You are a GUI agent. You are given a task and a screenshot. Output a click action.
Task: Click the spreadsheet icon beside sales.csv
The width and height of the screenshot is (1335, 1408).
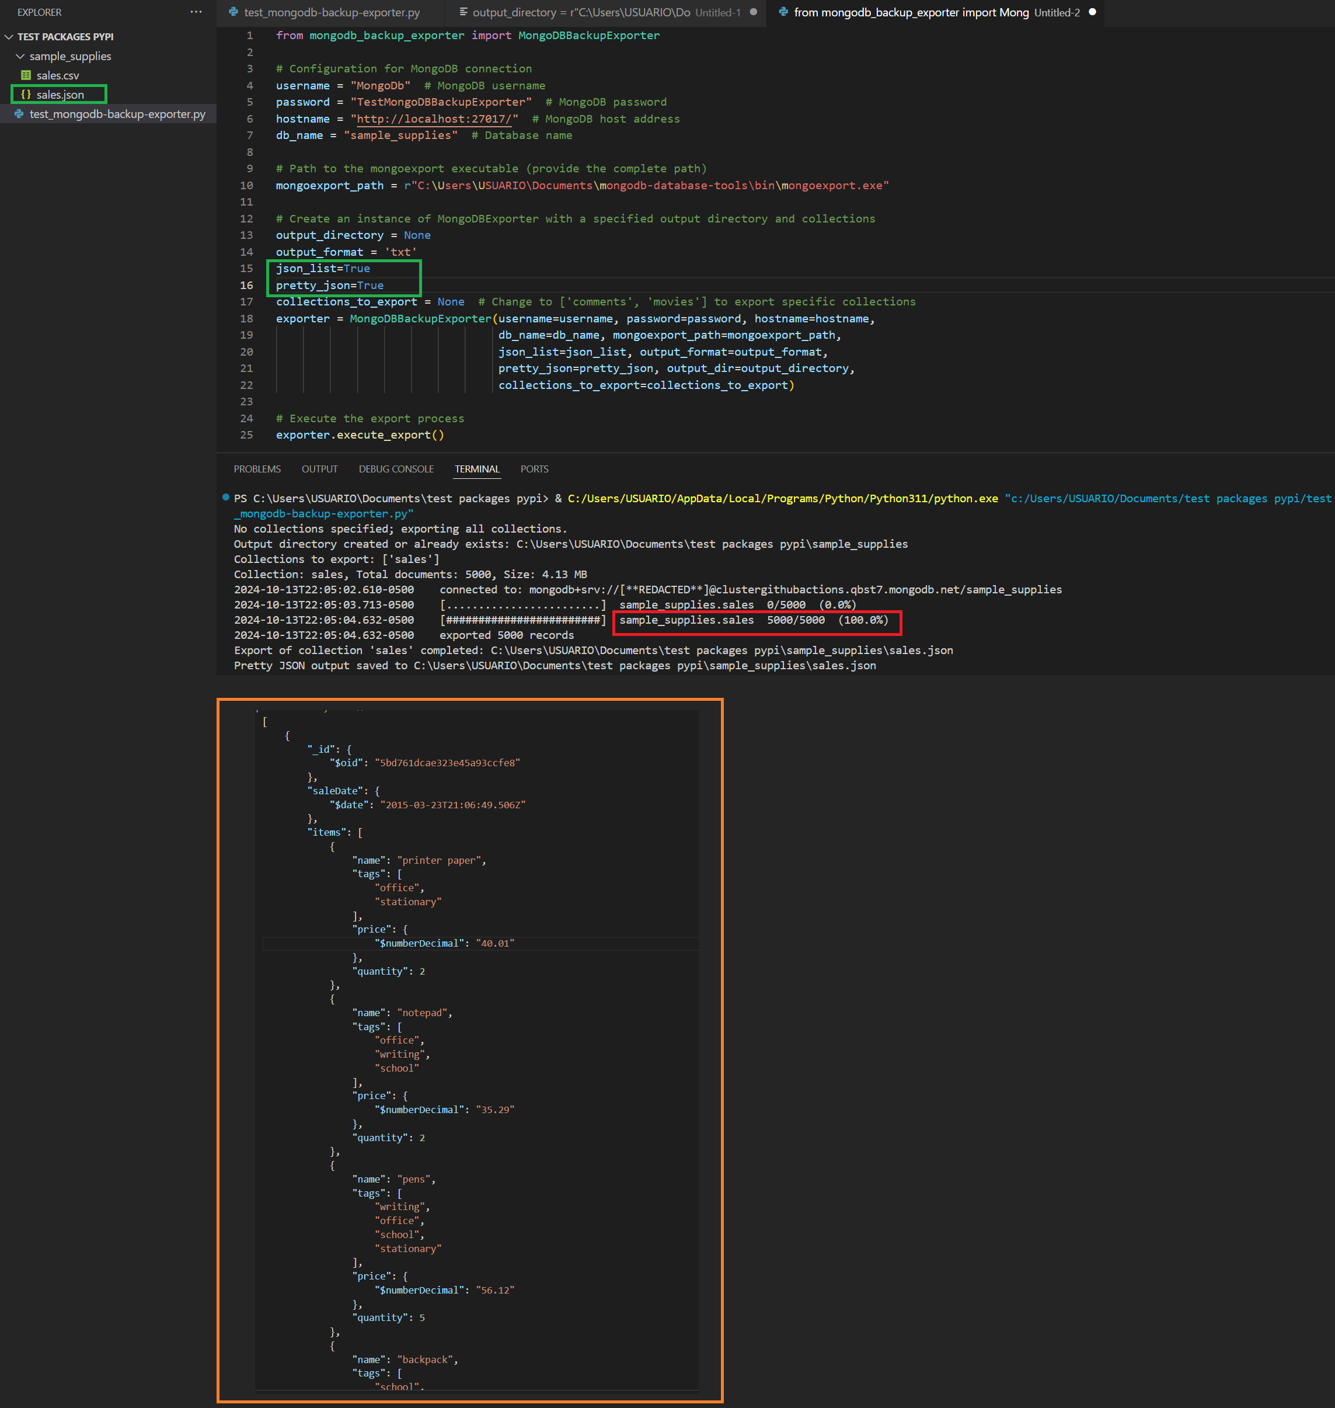[26, 75]
